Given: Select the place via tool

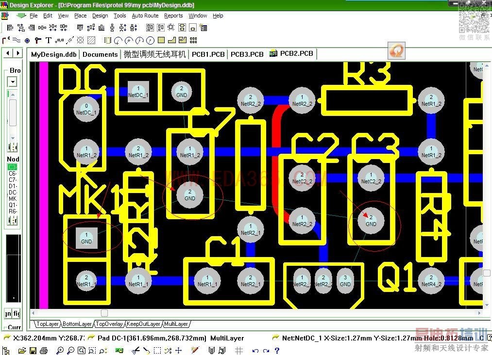Looking at the screenshot, I should [38, 40].
